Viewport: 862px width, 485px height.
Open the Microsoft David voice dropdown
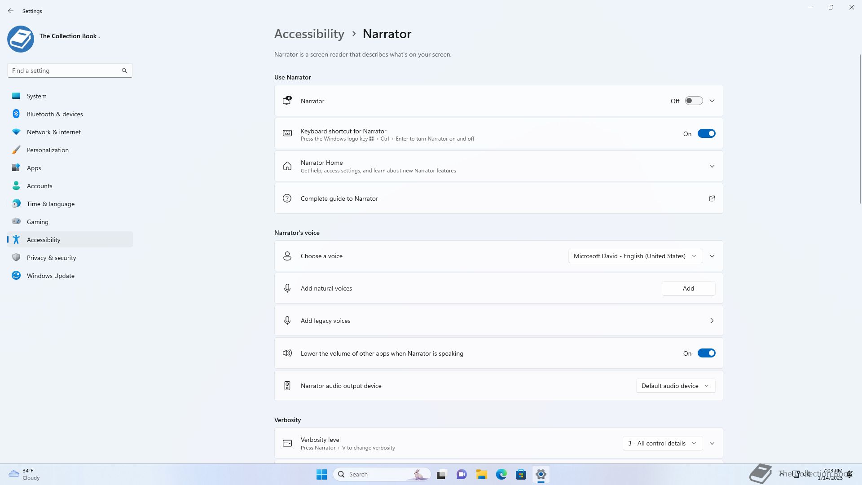[x=635, y=256]
